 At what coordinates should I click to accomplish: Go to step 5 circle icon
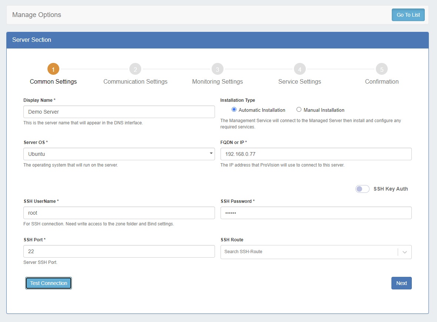[381, 69]
